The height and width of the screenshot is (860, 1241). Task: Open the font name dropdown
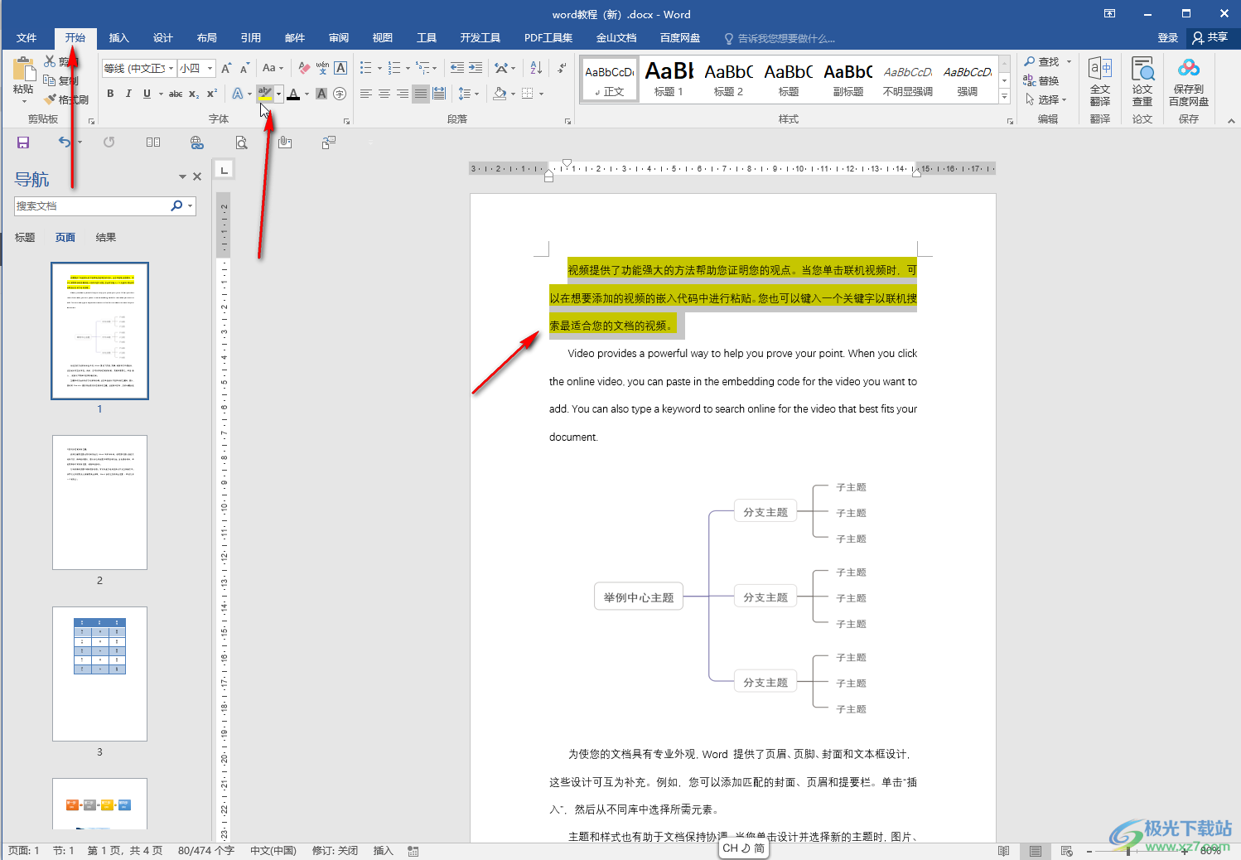(x=171, y=68)
